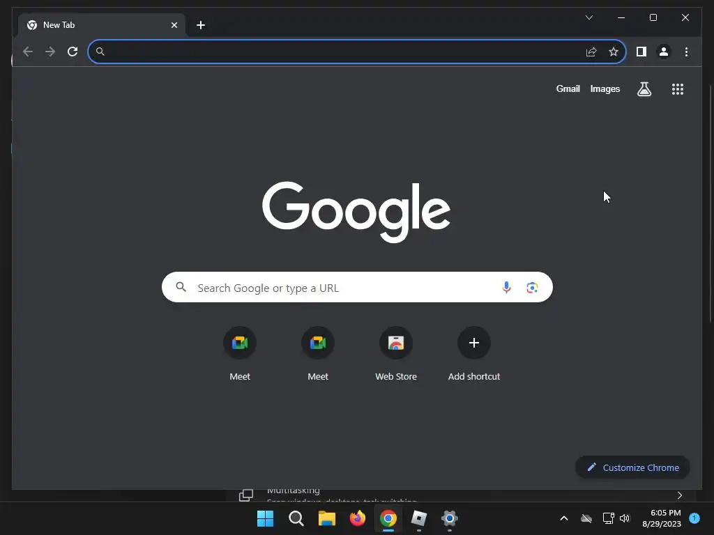Open File Explorer from taskbar
The image size is (714, 535).
(326, 518)
